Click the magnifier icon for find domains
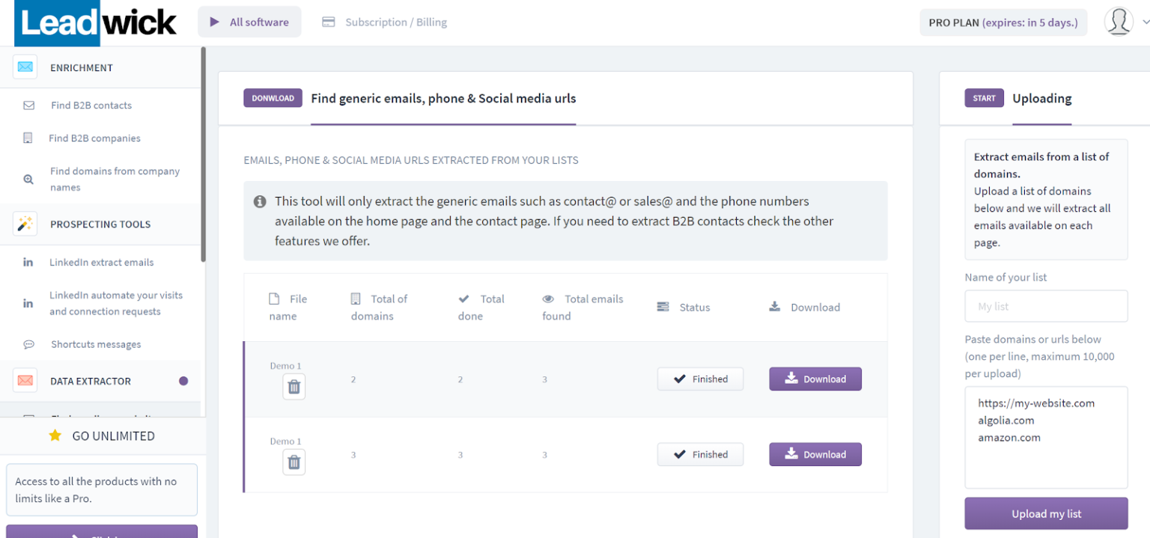Screen dimensions: 1150x538 pyautogui.click(x=28, y=180)
